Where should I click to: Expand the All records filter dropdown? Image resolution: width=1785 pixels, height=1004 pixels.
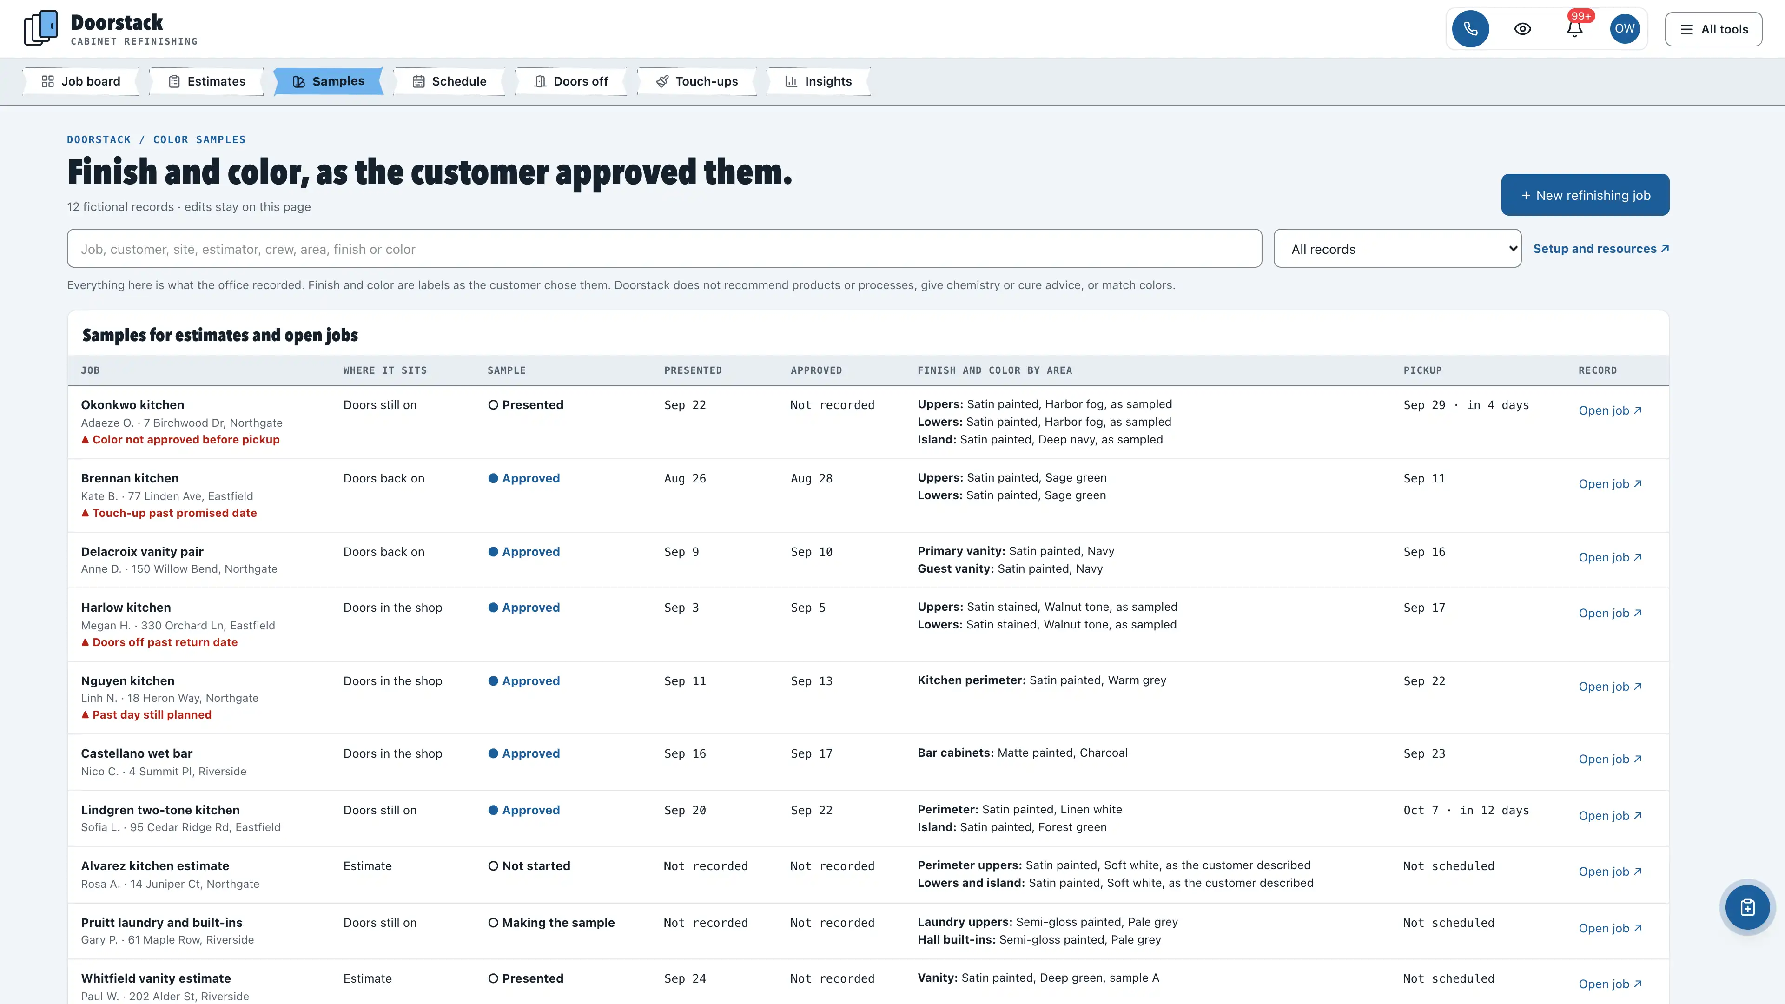point(1397,248)
